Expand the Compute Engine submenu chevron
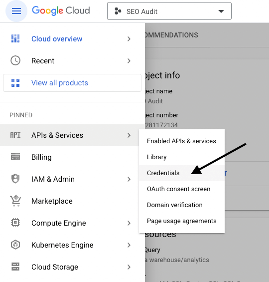This screenshot has height=282, width=269. click(x=129, y=223)
